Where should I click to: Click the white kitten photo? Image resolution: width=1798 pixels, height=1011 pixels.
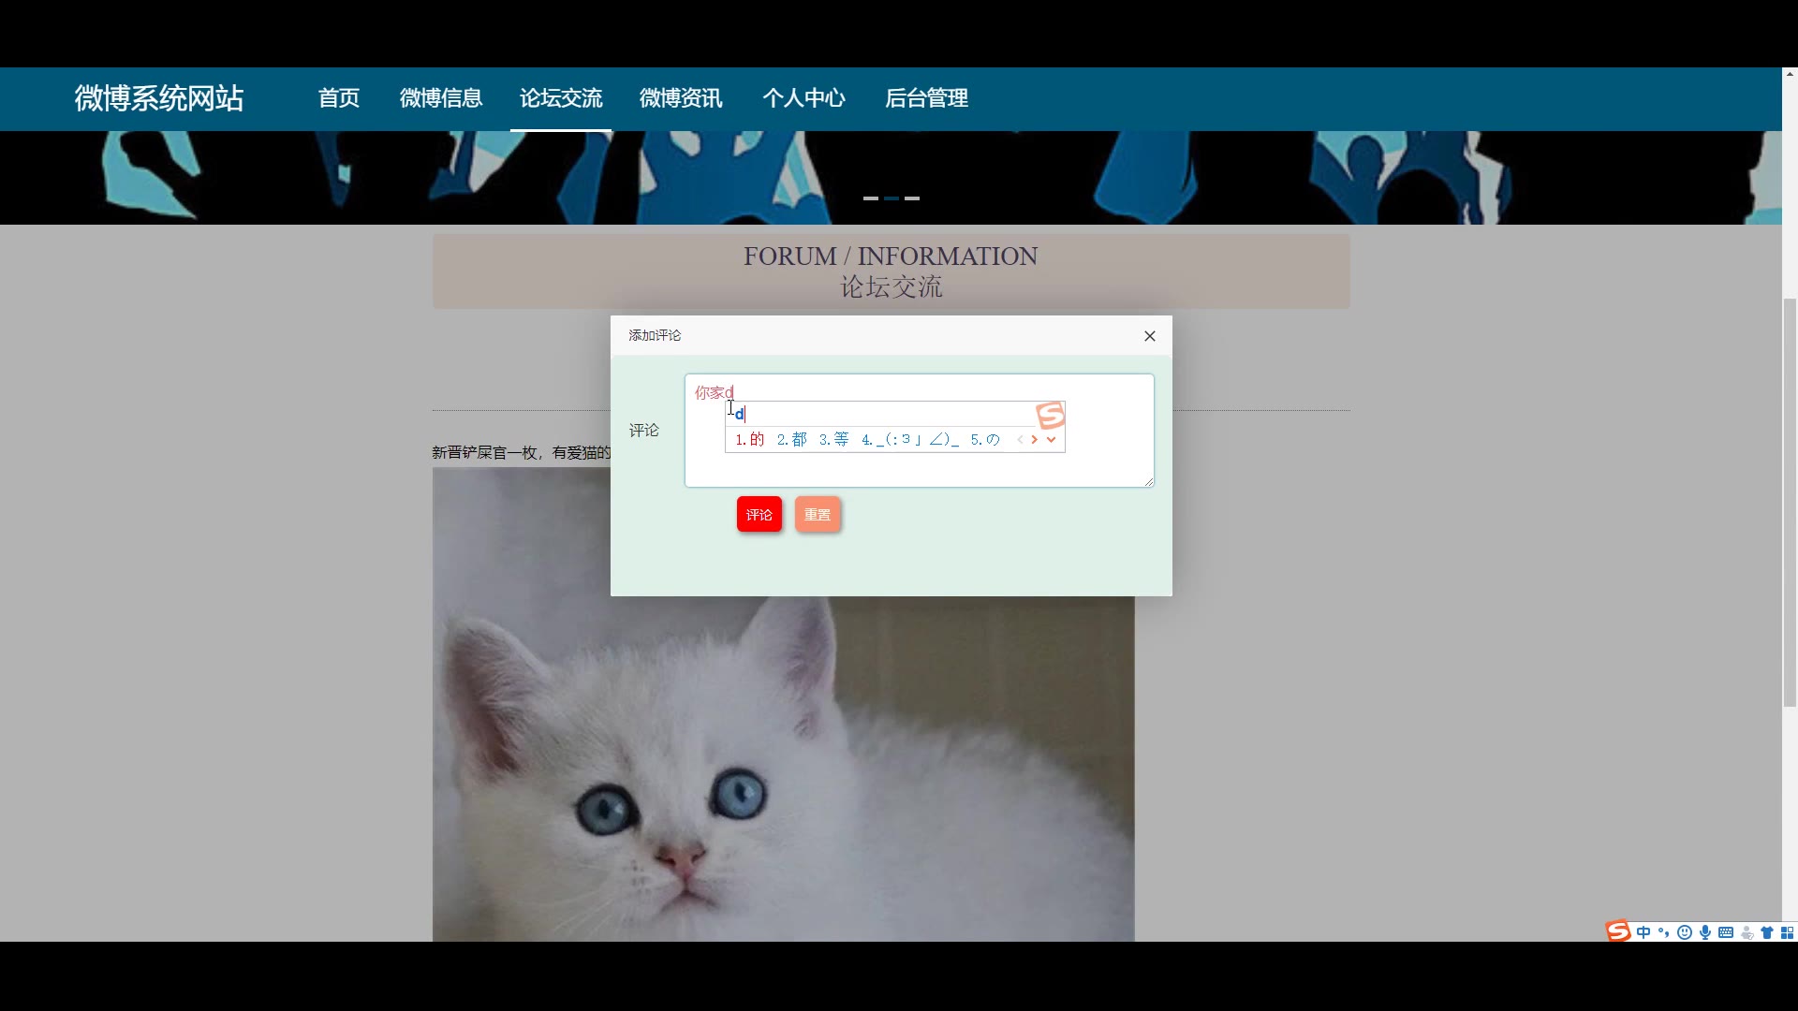tap(783, 768)
